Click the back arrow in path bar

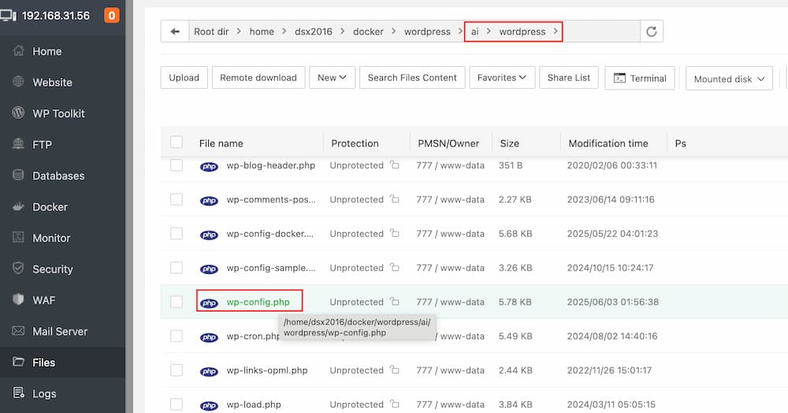175,31
